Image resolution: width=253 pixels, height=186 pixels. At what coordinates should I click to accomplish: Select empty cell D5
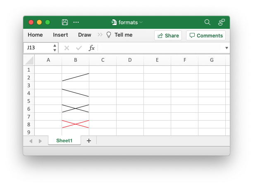(x=130, y=101)
